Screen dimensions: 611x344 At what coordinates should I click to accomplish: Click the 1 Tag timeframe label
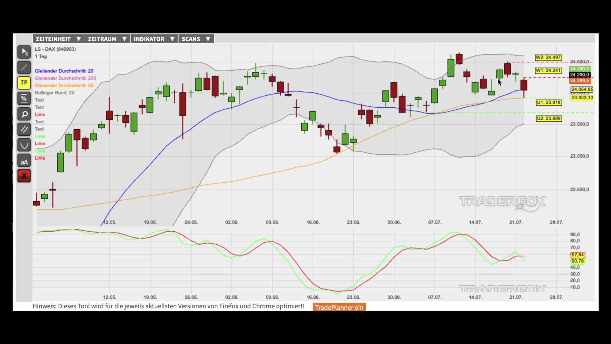click(41, 56)
